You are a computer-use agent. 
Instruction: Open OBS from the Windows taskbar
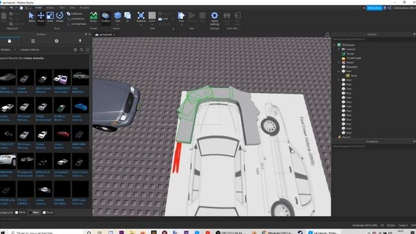(x=229, y=233)
